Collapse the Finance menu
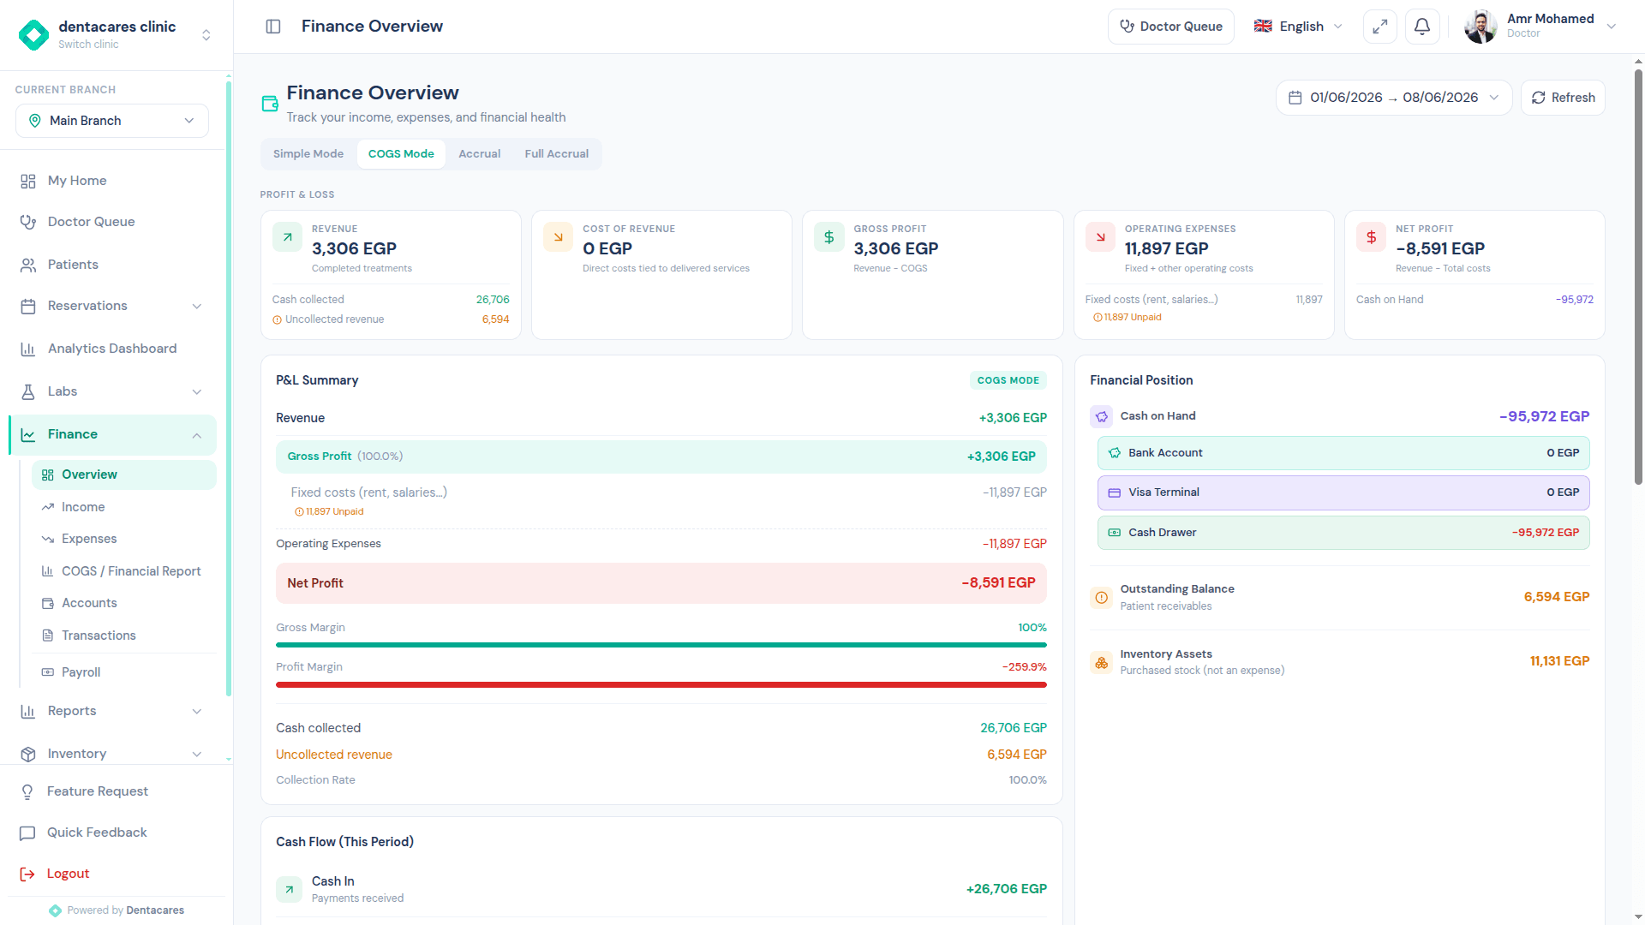Image resolution: width=1645 pixels, height=925 pixels. 197,435
